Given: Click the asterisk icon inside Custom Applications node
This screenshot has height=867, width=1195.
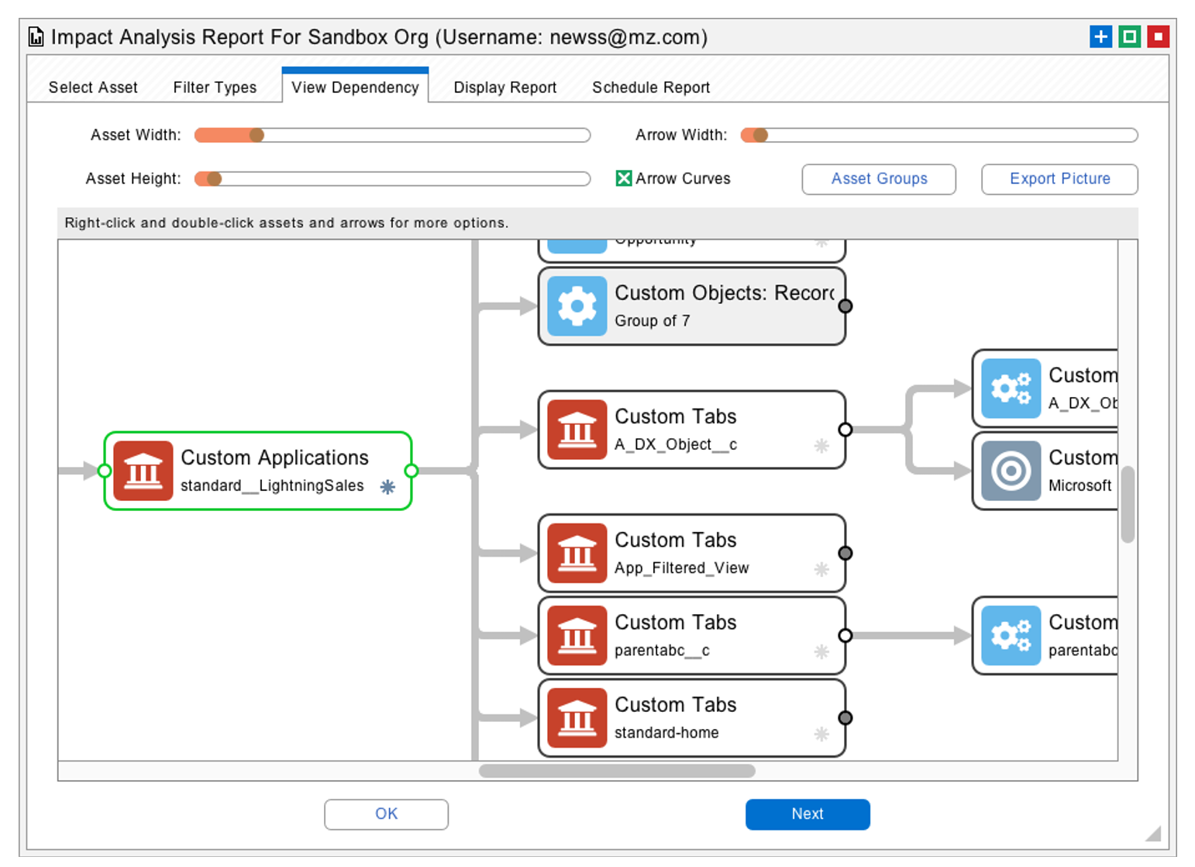Looking at the screenshot, I should [387, 488].
